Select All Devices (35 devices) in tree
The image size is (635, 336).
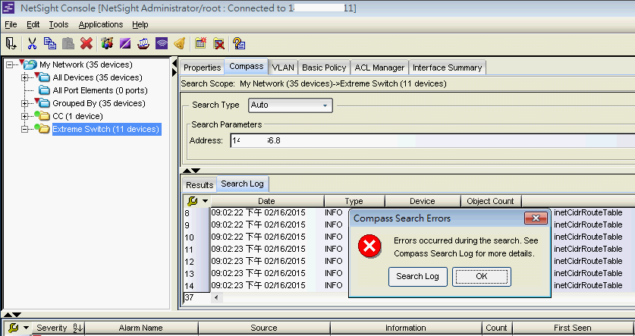[97, 77]
